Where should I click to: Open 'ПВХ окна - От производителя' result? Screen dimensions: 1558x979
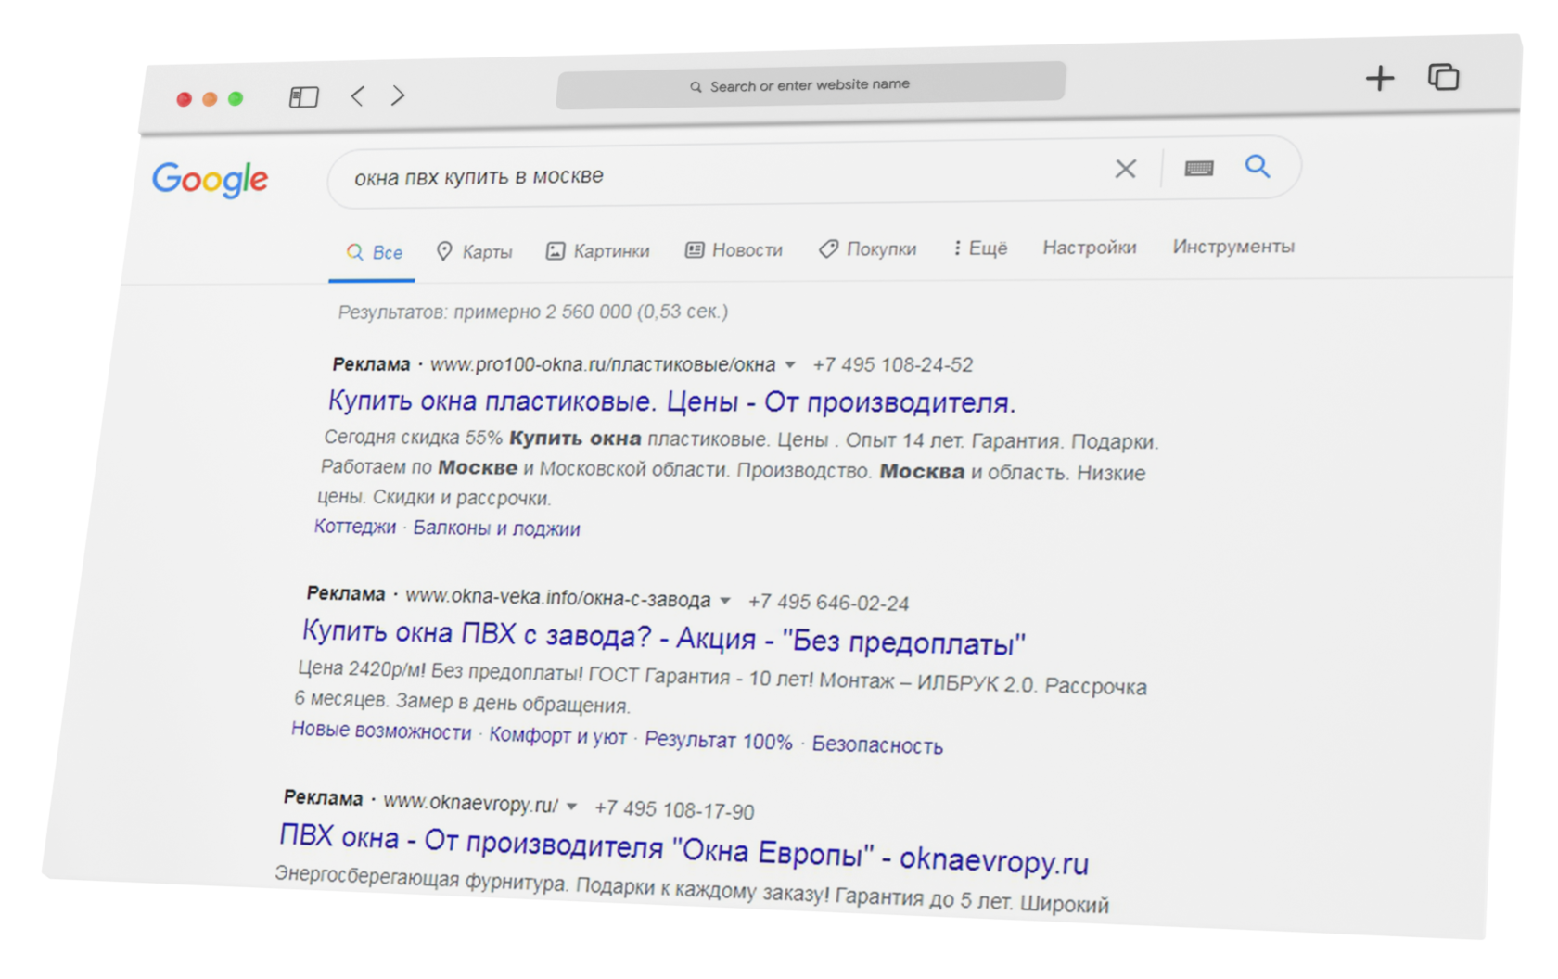pos(683,848)
